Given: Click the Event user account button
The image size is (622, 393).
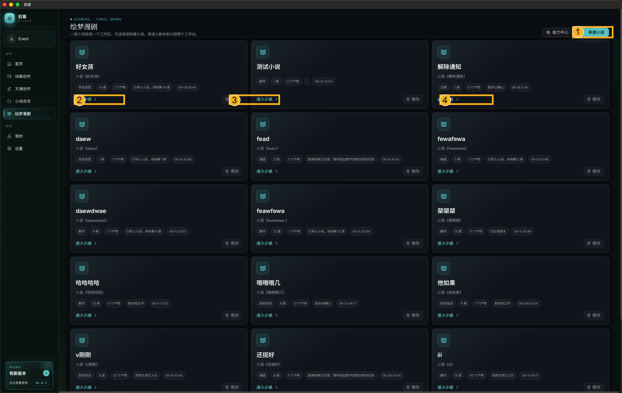Looking at the screenshot, I should tap(29, 39).
